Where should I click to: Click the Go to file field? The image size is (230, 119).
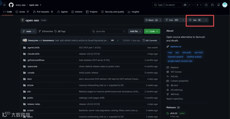pyautogui.click(x=109, y=31)
